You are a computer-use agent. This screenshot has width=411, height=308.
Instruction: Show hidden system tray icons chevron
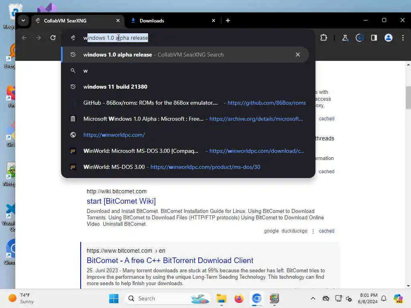(313, 298)
